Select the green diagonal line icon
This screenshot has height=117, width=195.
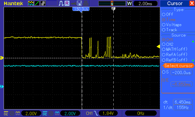pos(37,3)
